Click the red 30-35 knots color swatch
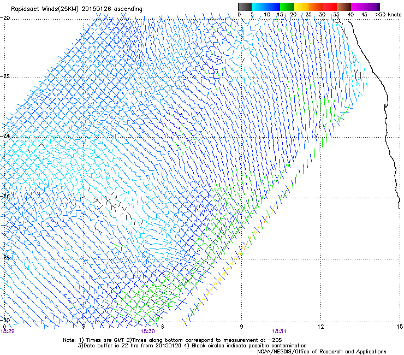 tap(329, 7)
